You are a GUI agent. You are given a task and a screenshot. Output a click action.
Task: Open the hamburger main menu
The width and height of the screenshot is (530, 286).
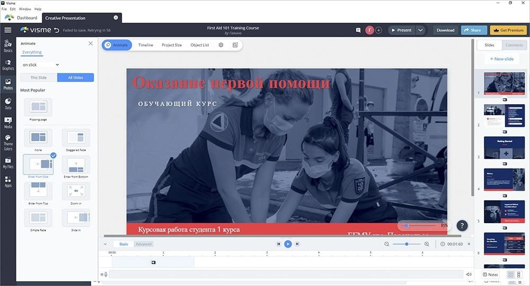coord(8,30)
